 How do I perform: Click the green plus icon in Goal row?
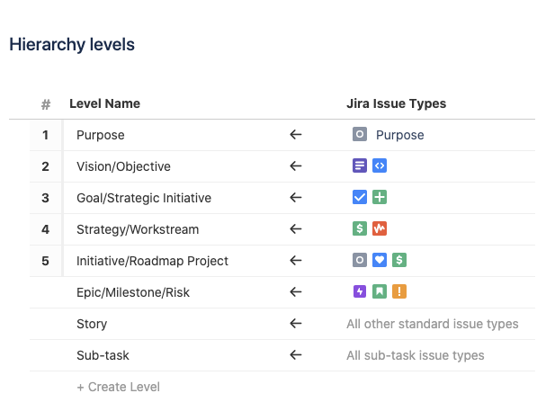[380, 198]
